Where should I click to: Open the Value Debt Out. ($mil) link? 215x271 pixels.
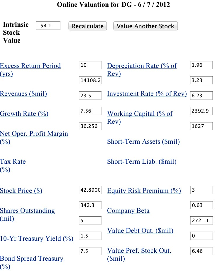click(140, 231)
